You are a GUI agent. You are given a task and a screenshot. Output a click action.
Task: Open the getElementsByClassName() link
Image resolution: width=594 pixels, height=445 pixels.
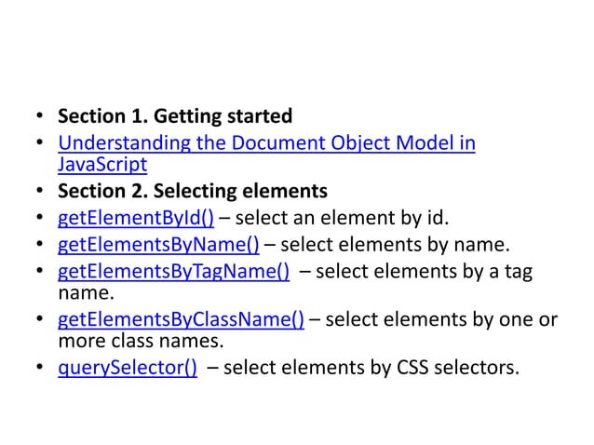pos(181,322)
